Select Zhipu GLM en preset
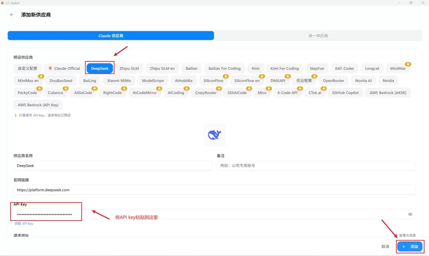 [162, 68]
